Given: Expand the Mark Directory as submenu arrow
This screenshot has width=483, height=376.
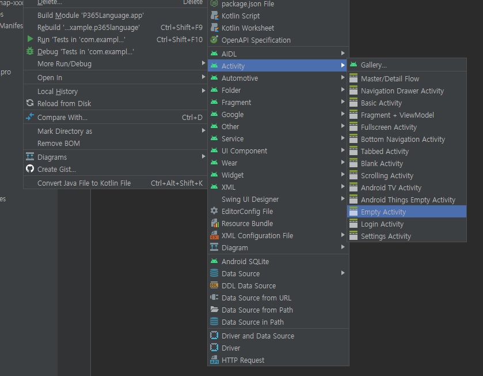Looking at the screenshot, I should tap(203, 130).
